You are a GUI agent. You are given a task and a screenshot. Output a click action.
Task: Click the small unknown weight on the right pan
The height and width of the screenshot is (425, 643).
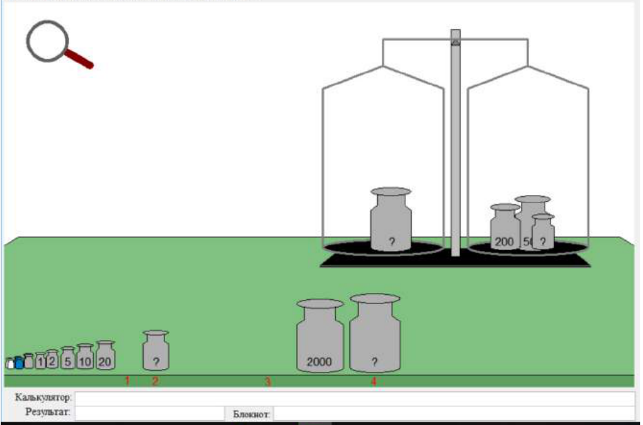tap(543, 232)
